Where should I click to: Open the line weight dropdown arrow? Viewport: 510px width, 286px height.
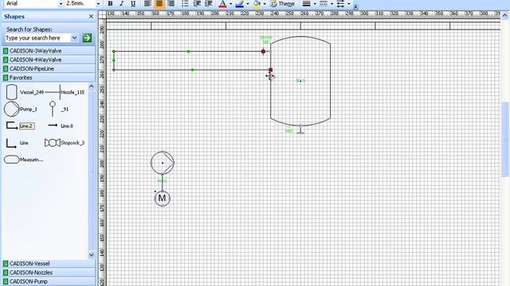tap(315, 4)
